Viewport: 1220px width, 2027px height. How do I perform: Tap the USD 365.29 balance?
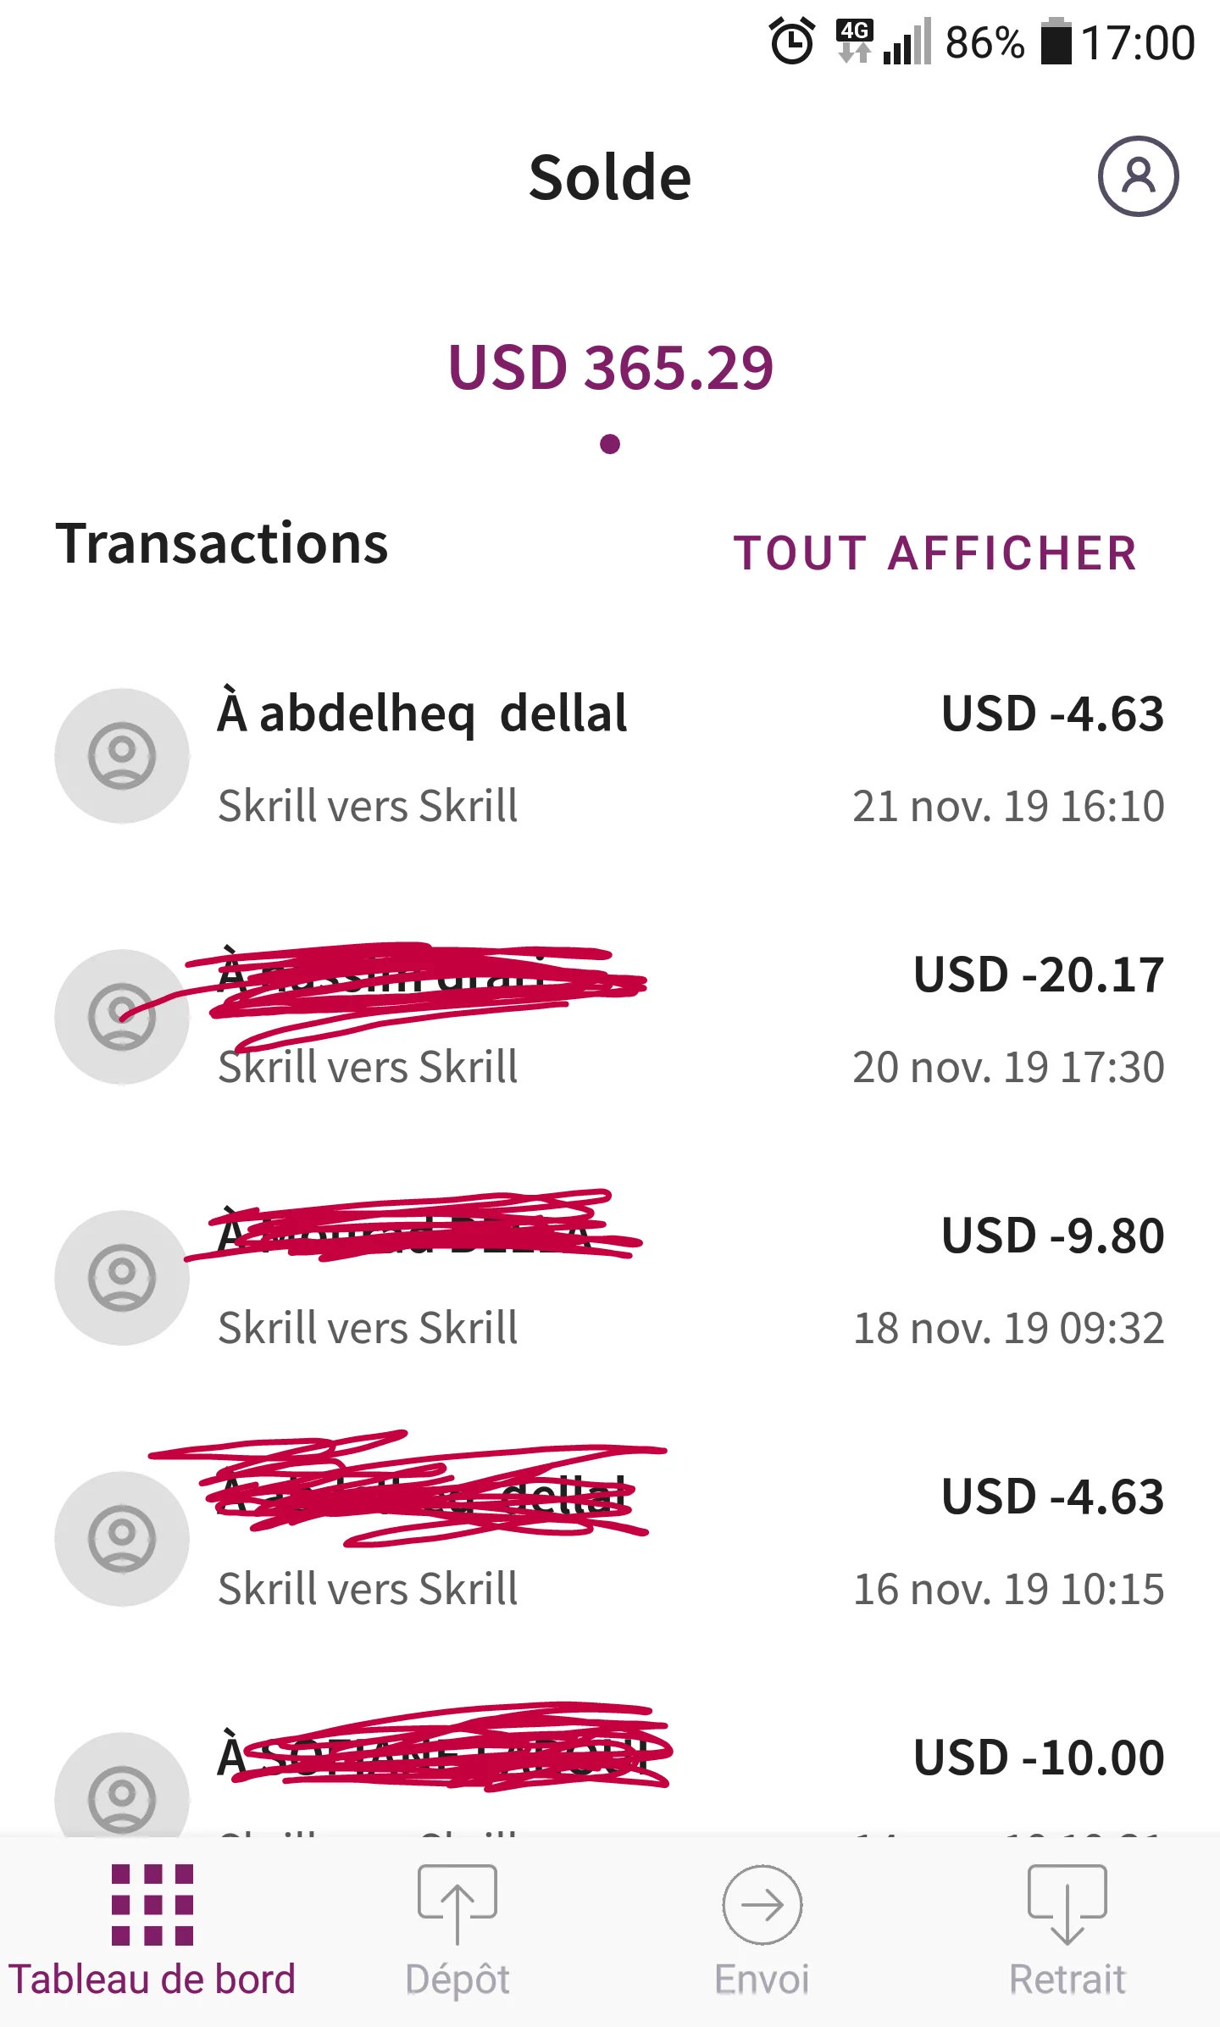(x=610, y=368)
